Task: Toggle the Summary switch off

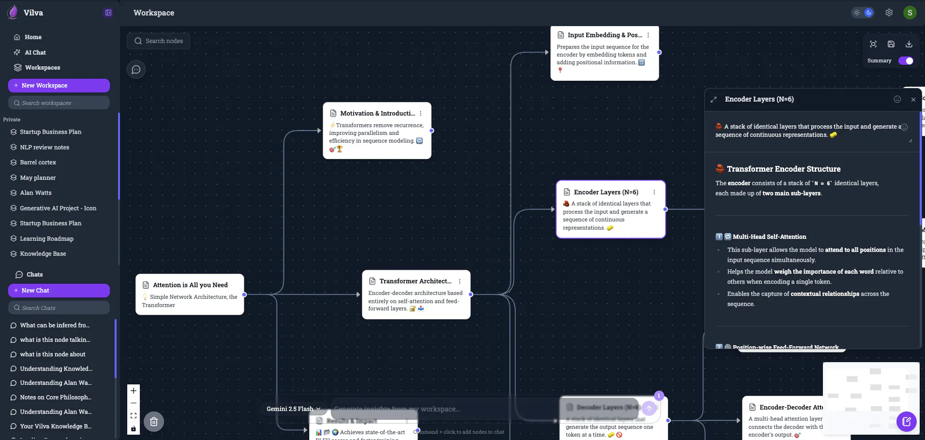Action: (x=906, y=61)
